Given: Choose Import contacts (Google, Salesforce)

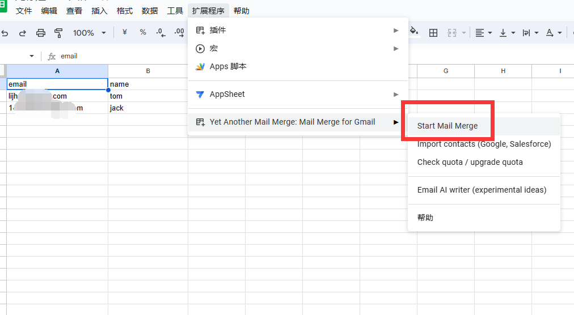Looking at the screenshot, I should (x=484, y=144).
